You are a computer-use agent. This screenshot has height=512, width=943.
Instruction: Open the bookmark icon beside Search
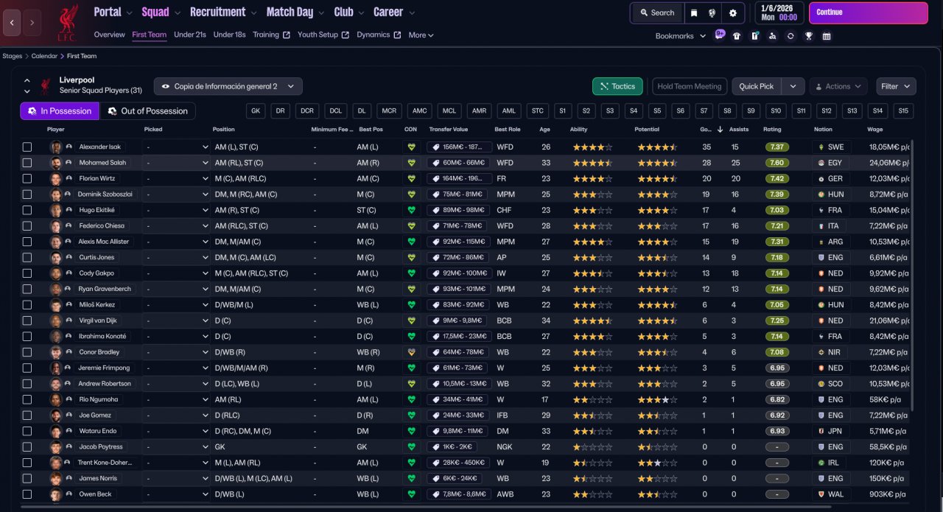pos(694,13)
